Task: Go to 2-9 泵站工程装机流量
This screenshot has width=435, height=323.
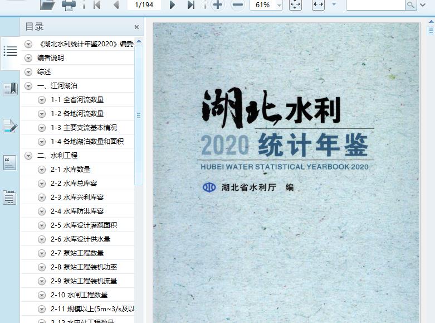Action: click(x=84, y=281)
